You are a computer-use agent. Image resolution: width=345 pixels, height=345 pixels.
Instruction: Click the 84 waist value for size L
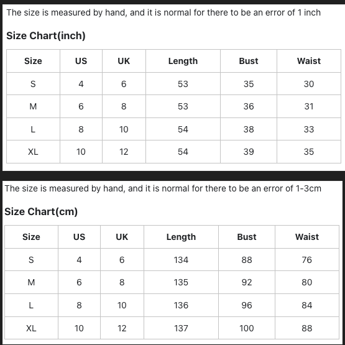point(306,305)
